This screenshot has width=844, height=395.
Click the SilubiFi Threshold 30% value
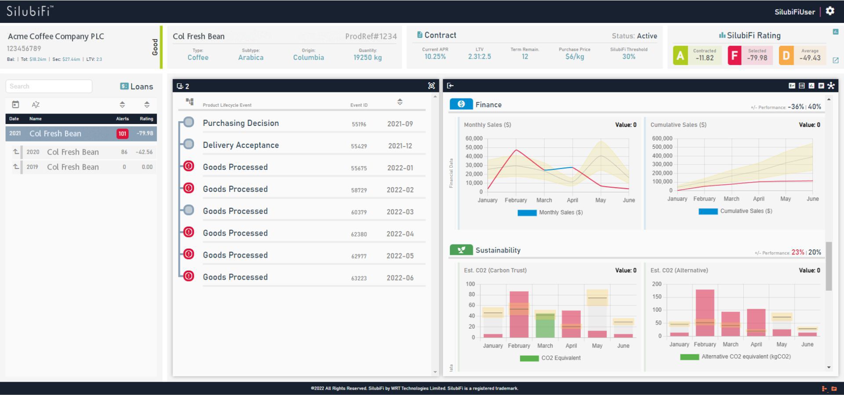(x=629, y=57)
